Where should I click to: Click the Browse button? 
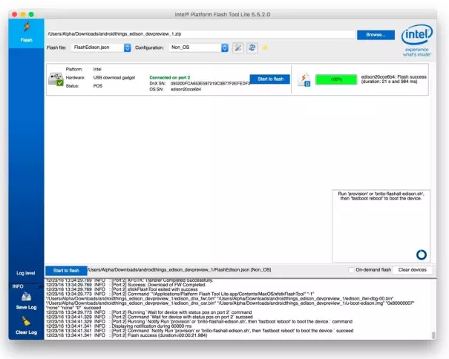click(x=375, y=34)
